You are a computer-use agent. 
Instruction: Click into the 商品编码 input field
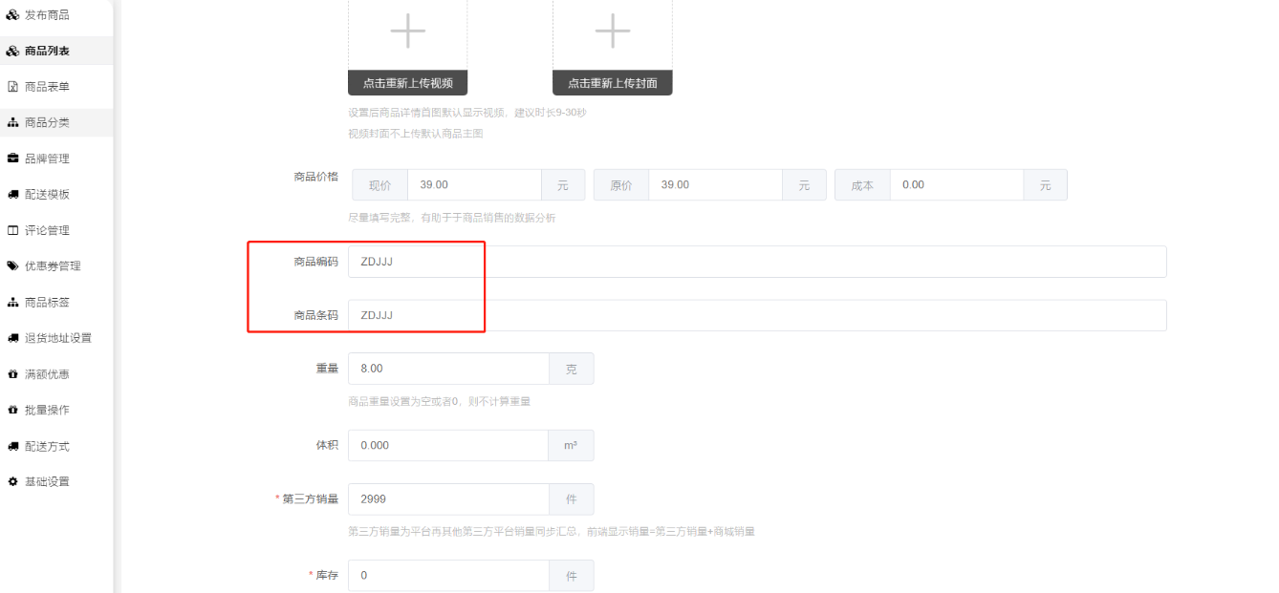(x=757, y=262)
